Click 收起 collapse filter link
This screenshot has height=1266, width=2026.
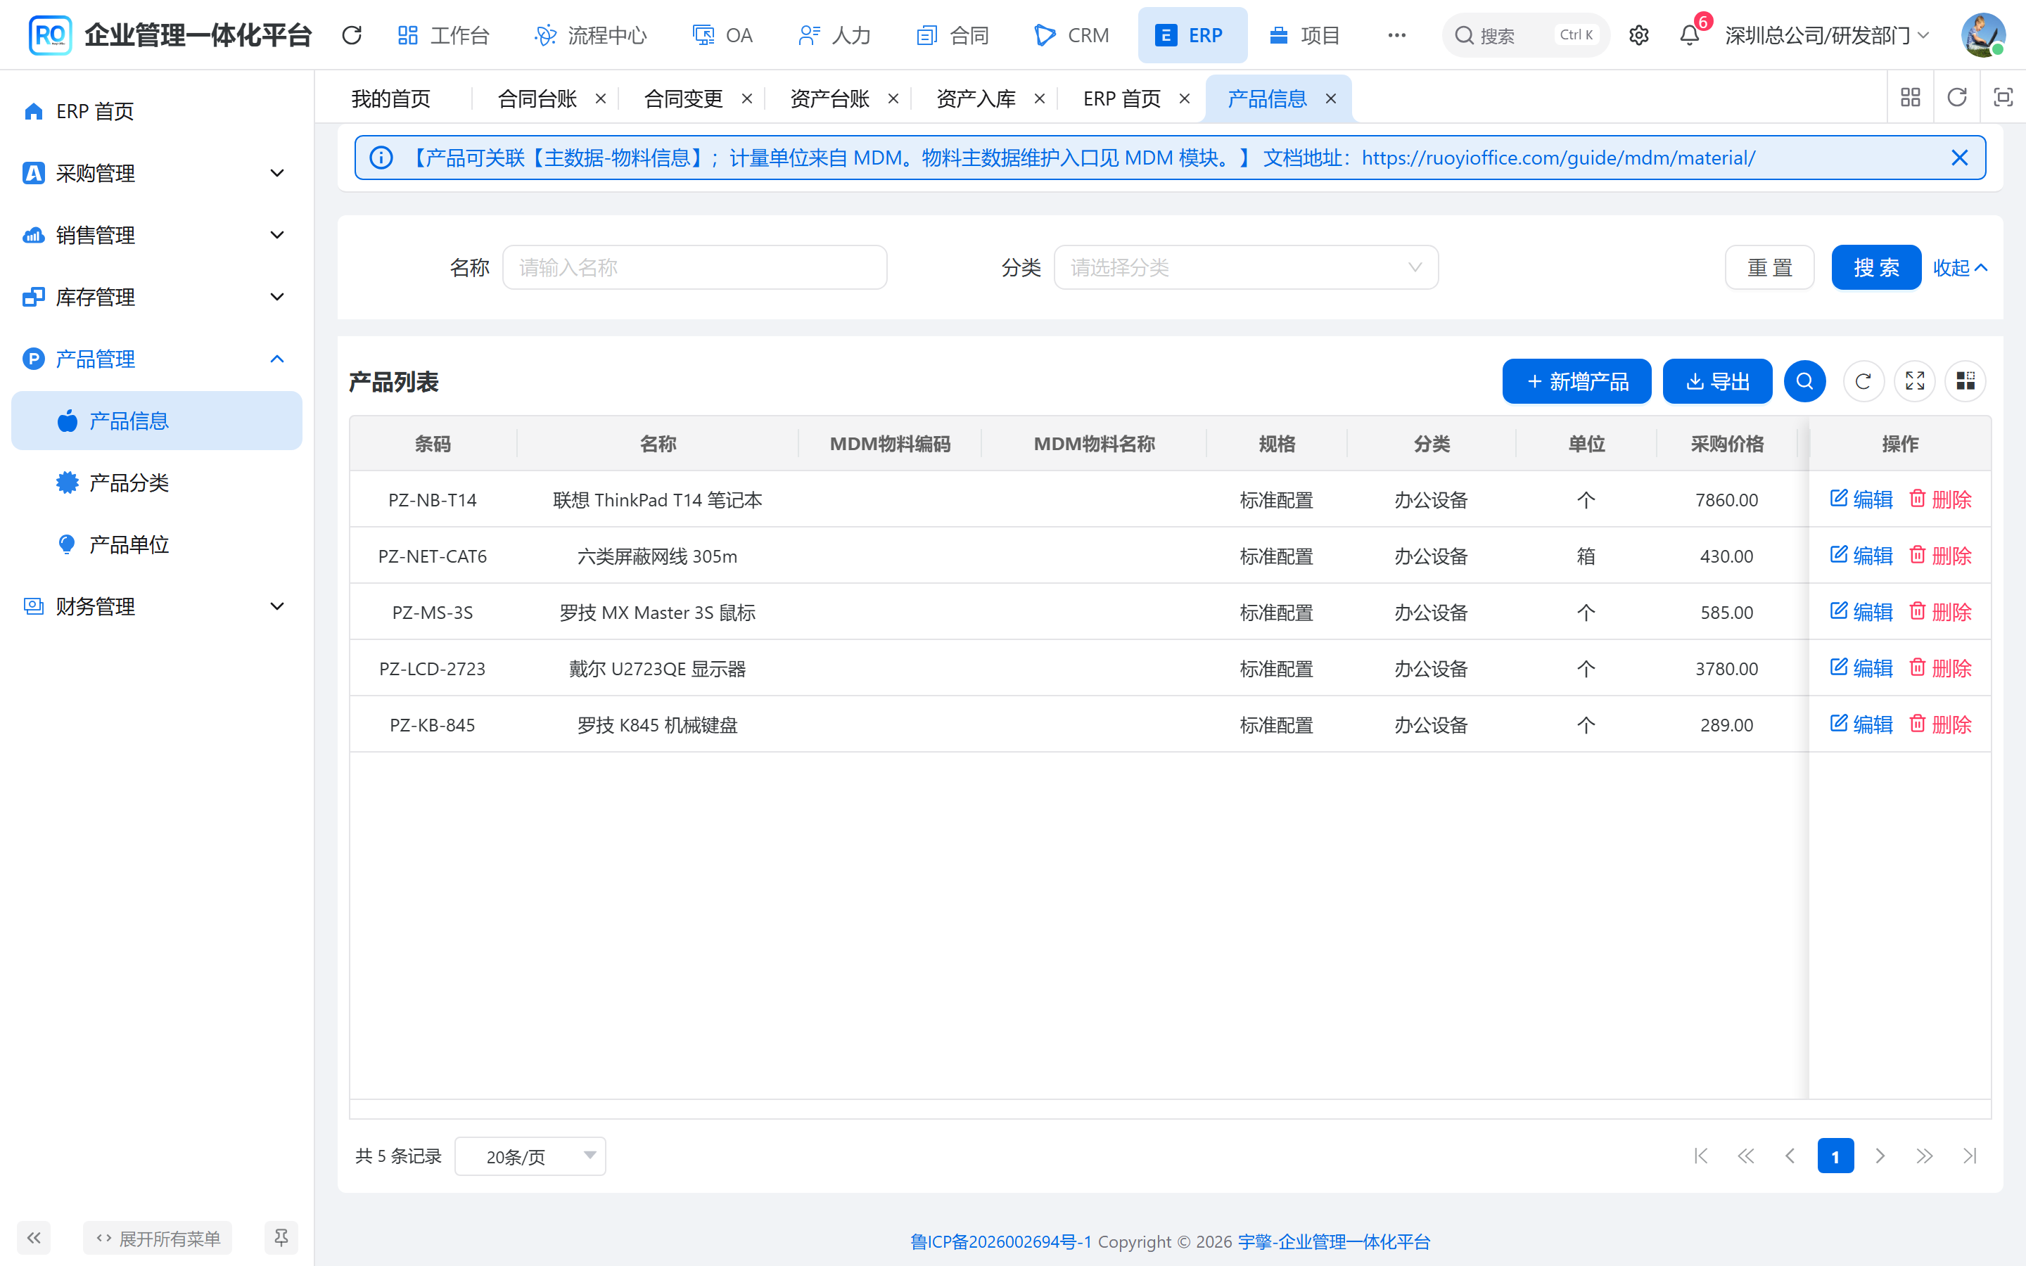coord(1960,267)
